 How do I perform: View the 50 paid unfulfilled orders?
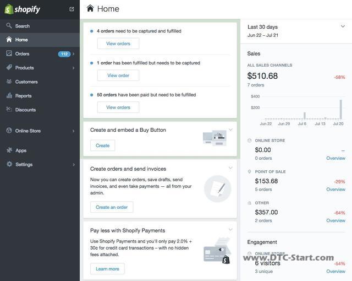pyautogui.click(x=118, y=107)
